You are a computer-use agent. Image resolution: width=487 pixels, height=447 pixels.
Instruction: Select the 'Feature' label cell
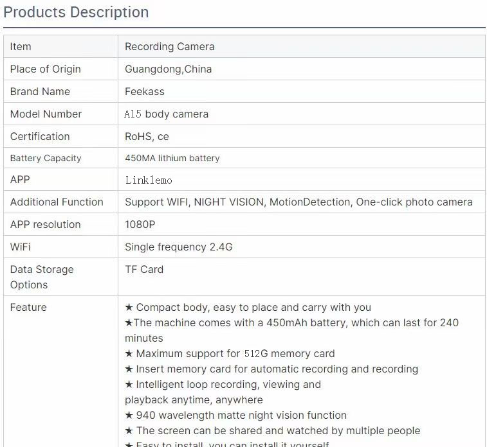(61, 371)
